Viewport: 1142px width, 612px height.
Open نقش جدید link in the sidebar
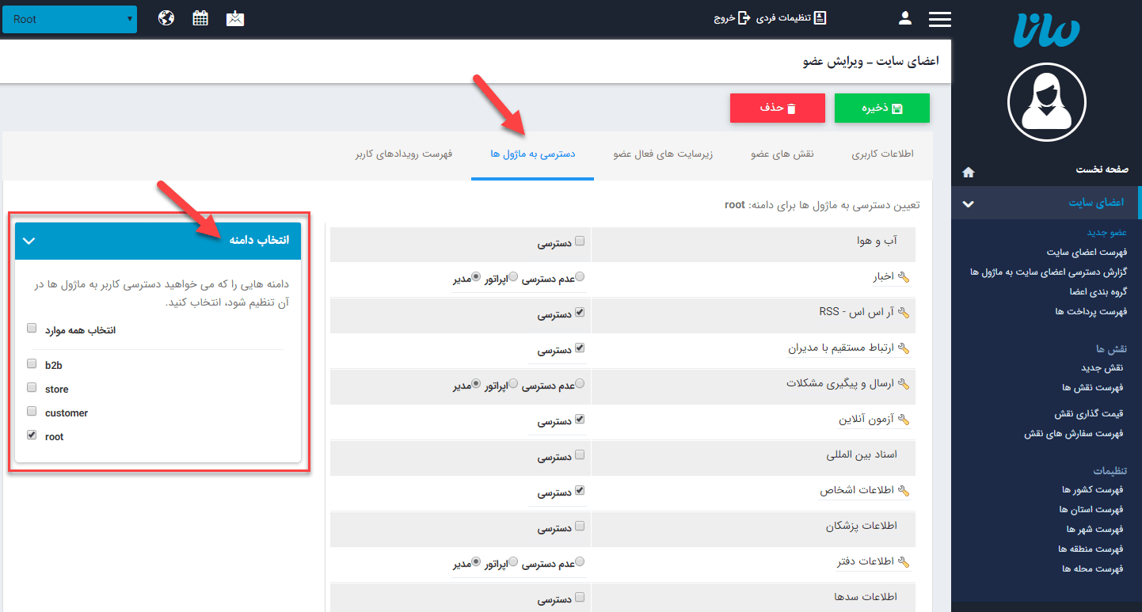point(1103,367)
